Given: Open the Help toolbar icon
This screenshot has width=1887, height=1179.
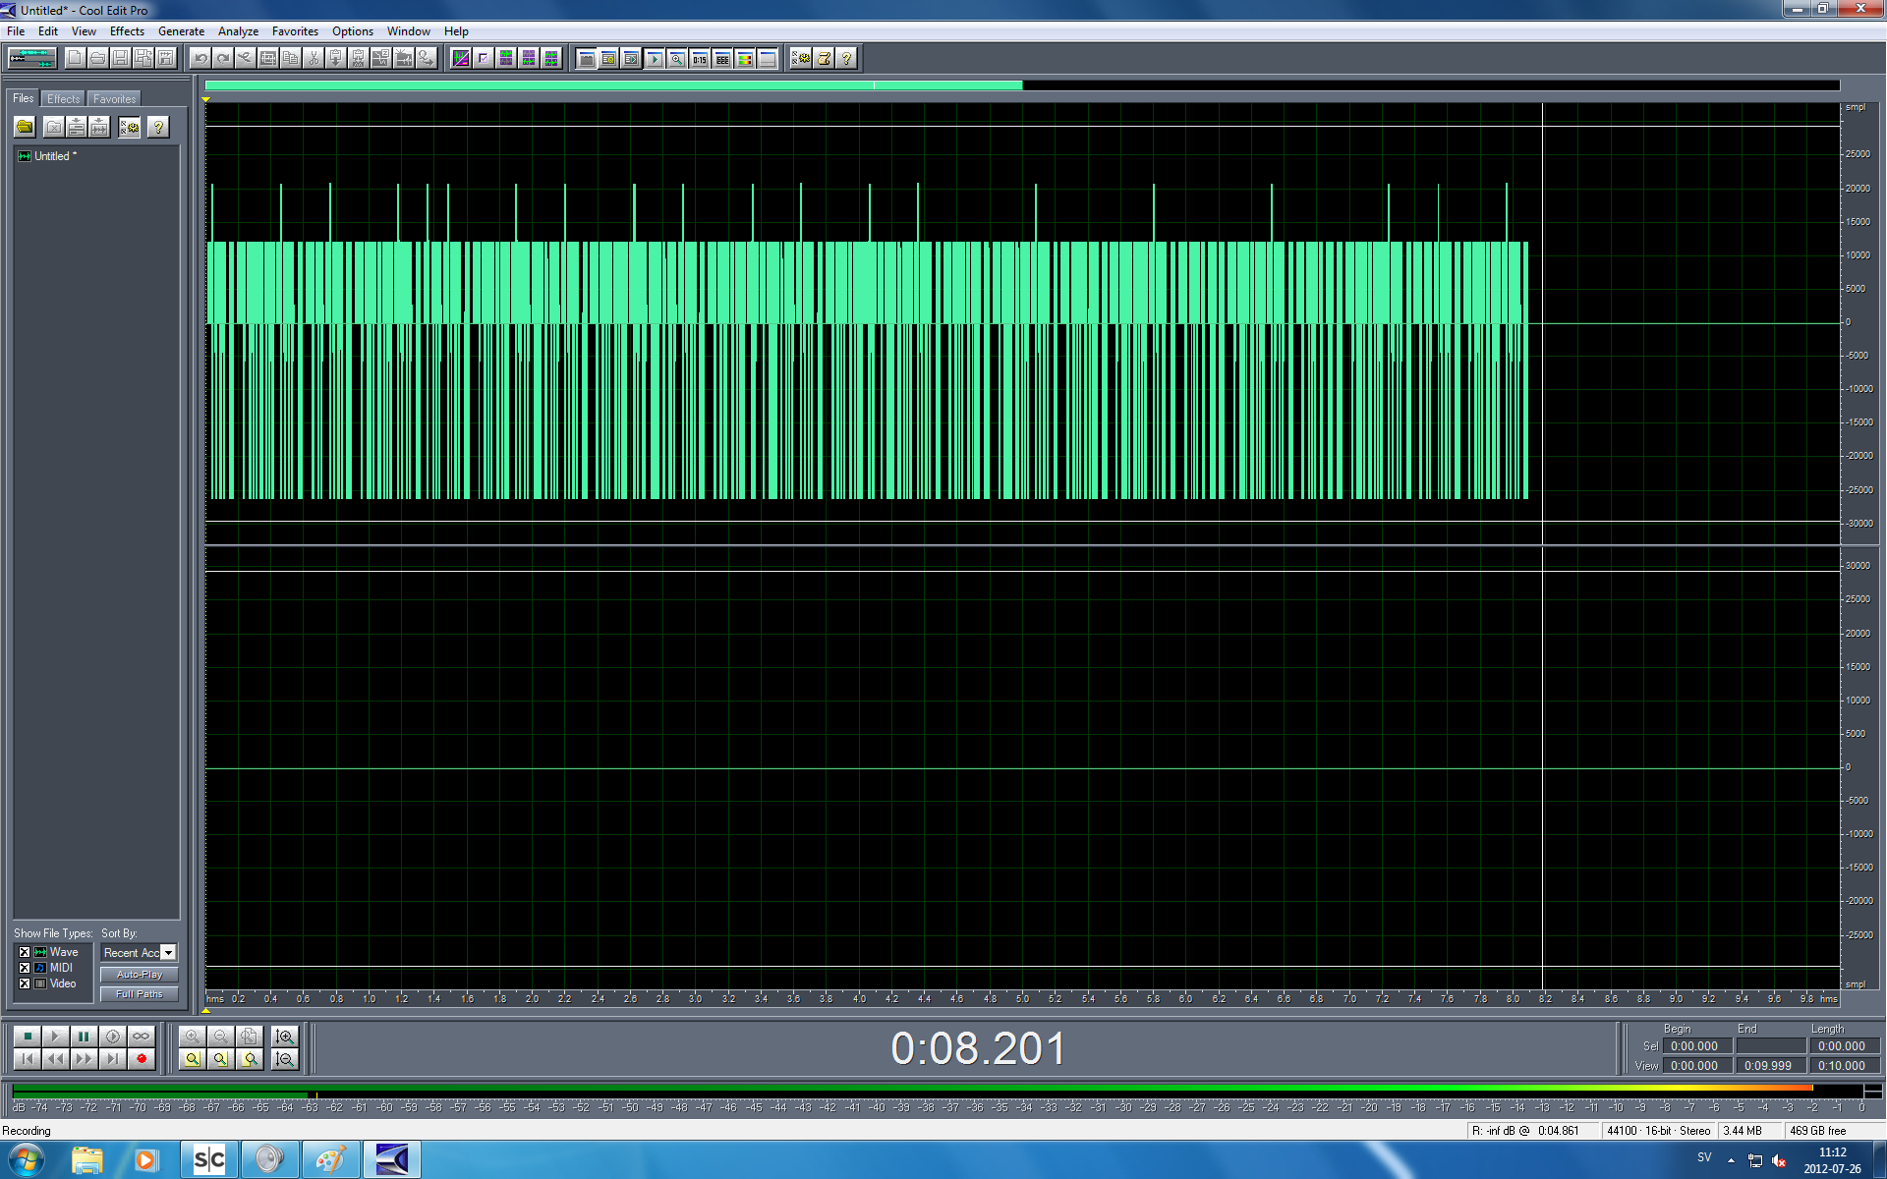Looking at the screenshot, I should (846, 58).
